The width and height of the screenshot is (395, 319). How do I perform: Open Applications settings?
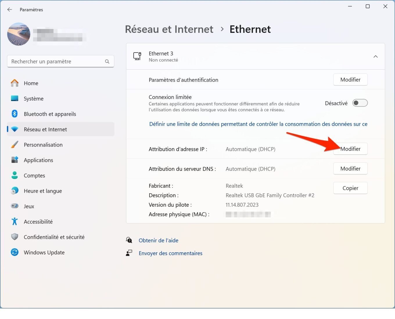60,160
